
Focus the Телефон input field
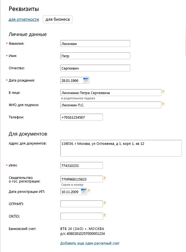click(82, 117)
